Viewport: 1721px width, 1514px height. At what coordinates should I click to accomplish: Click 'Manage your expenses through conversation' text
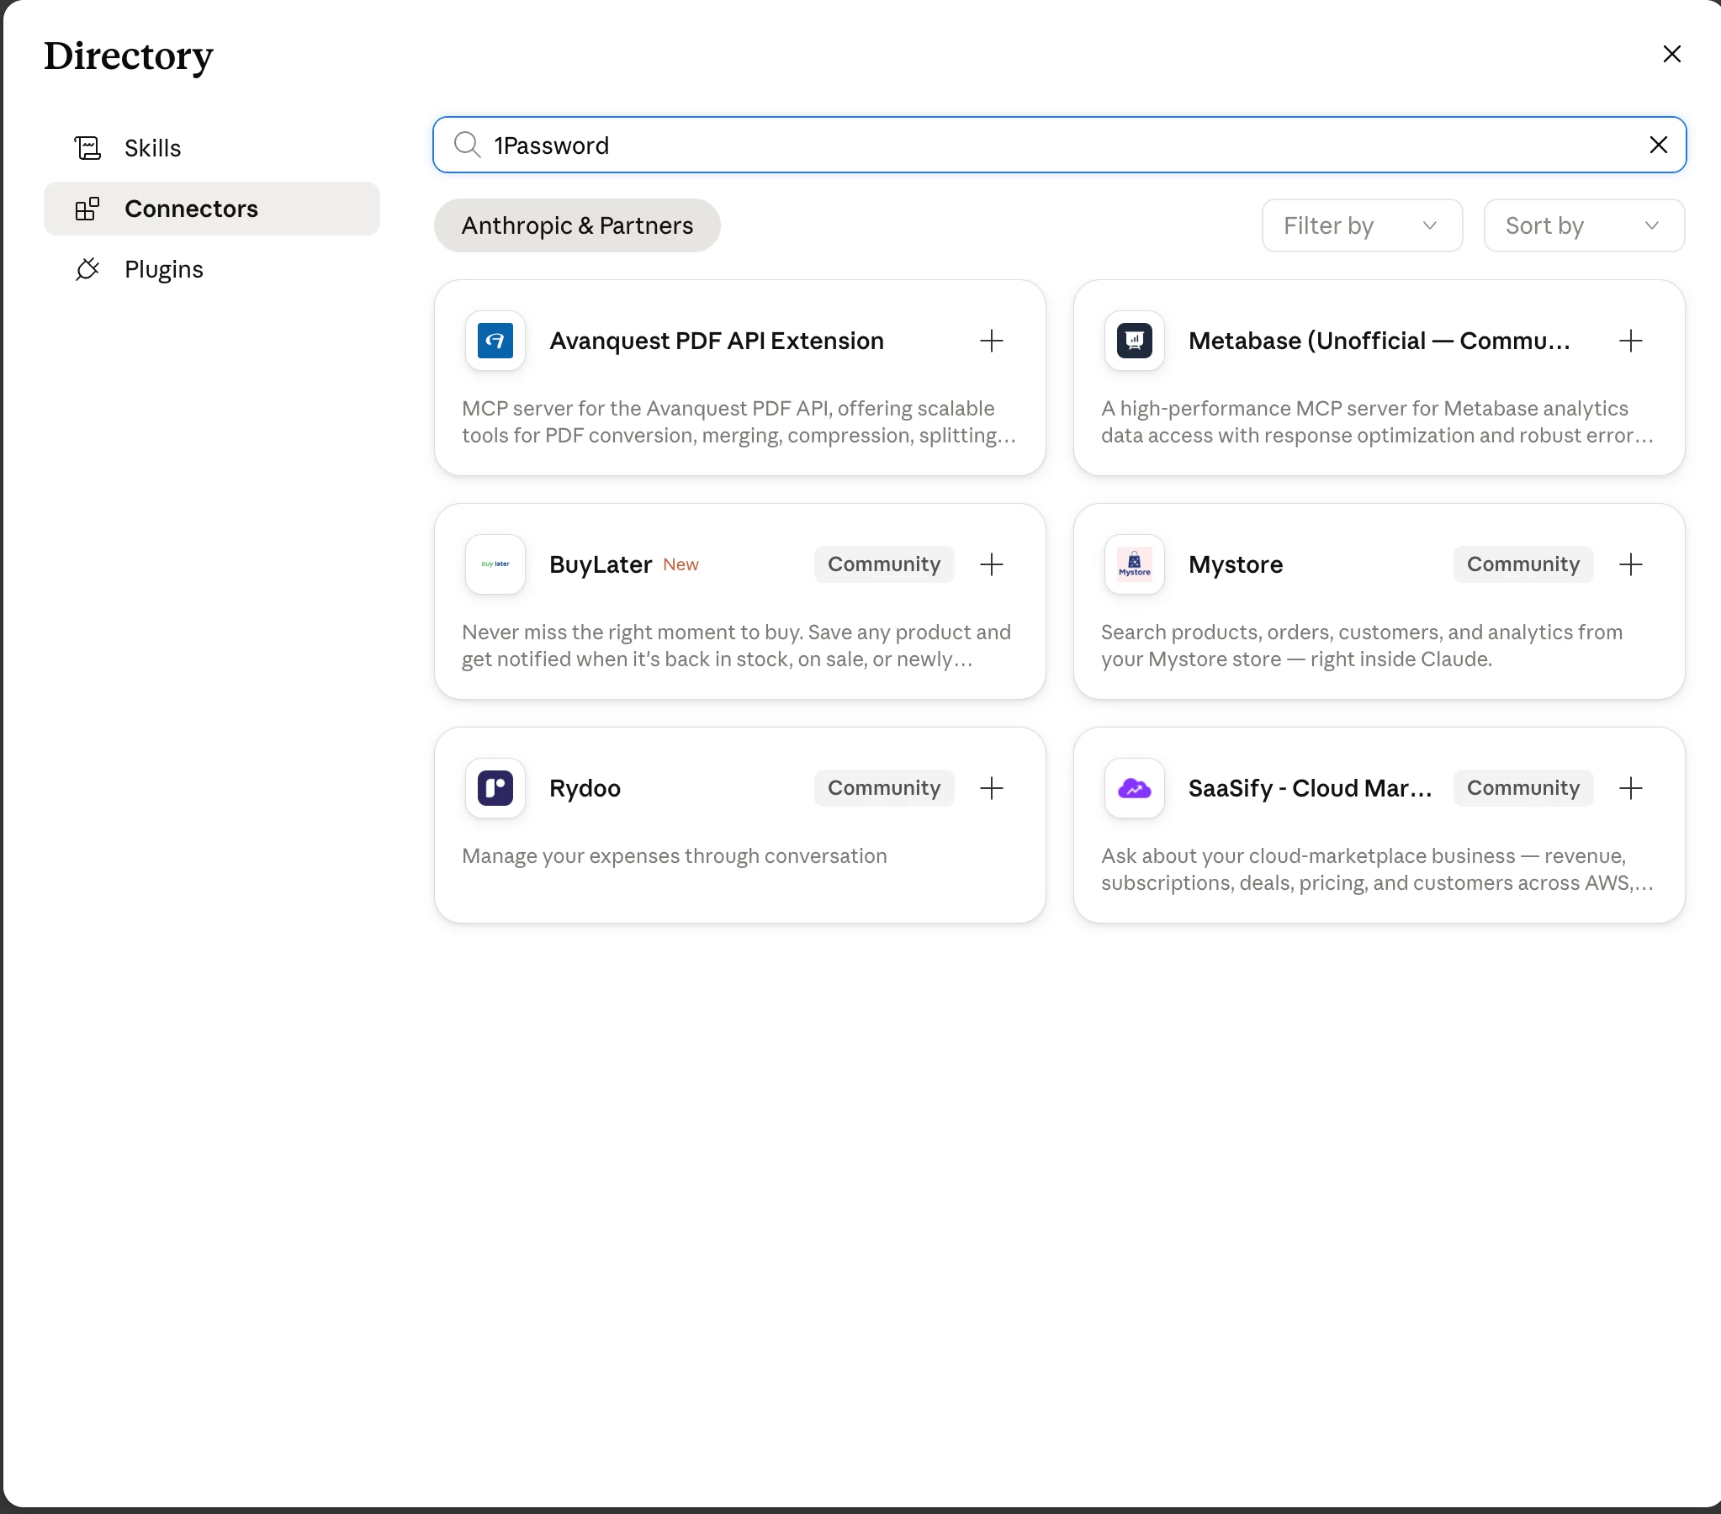[674, 855]
